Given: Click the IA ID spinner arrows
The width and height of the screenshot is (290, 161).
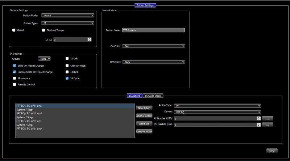Looking at the screenshot, I should pos(90,39).
